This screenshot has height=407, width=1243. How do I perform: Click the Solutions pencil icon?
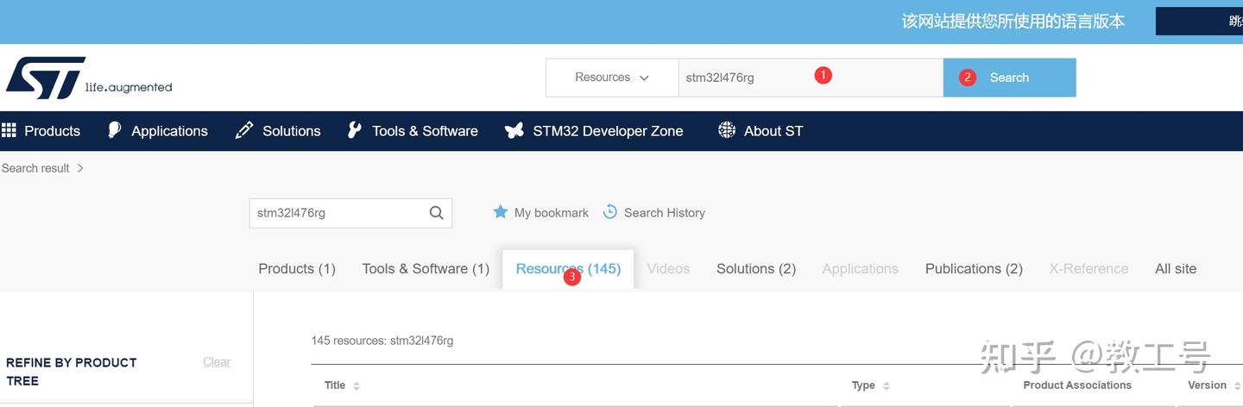point(244,130)
